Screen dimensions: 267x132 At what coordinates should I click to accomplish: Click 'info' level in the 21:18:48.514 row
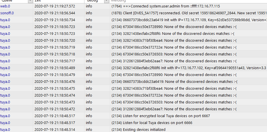pyautogui.click(x=89, y=130)
